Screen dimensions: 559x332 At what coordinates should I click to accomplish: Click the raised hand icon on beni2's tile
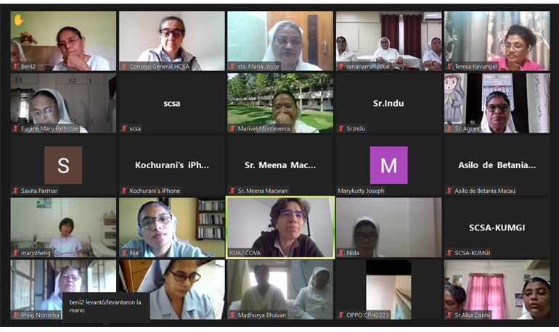(19, 20)
